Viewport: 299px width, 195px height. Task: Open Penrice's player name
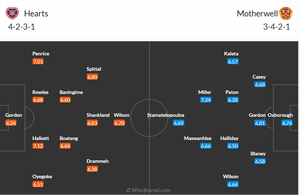[x=41, y=54]
